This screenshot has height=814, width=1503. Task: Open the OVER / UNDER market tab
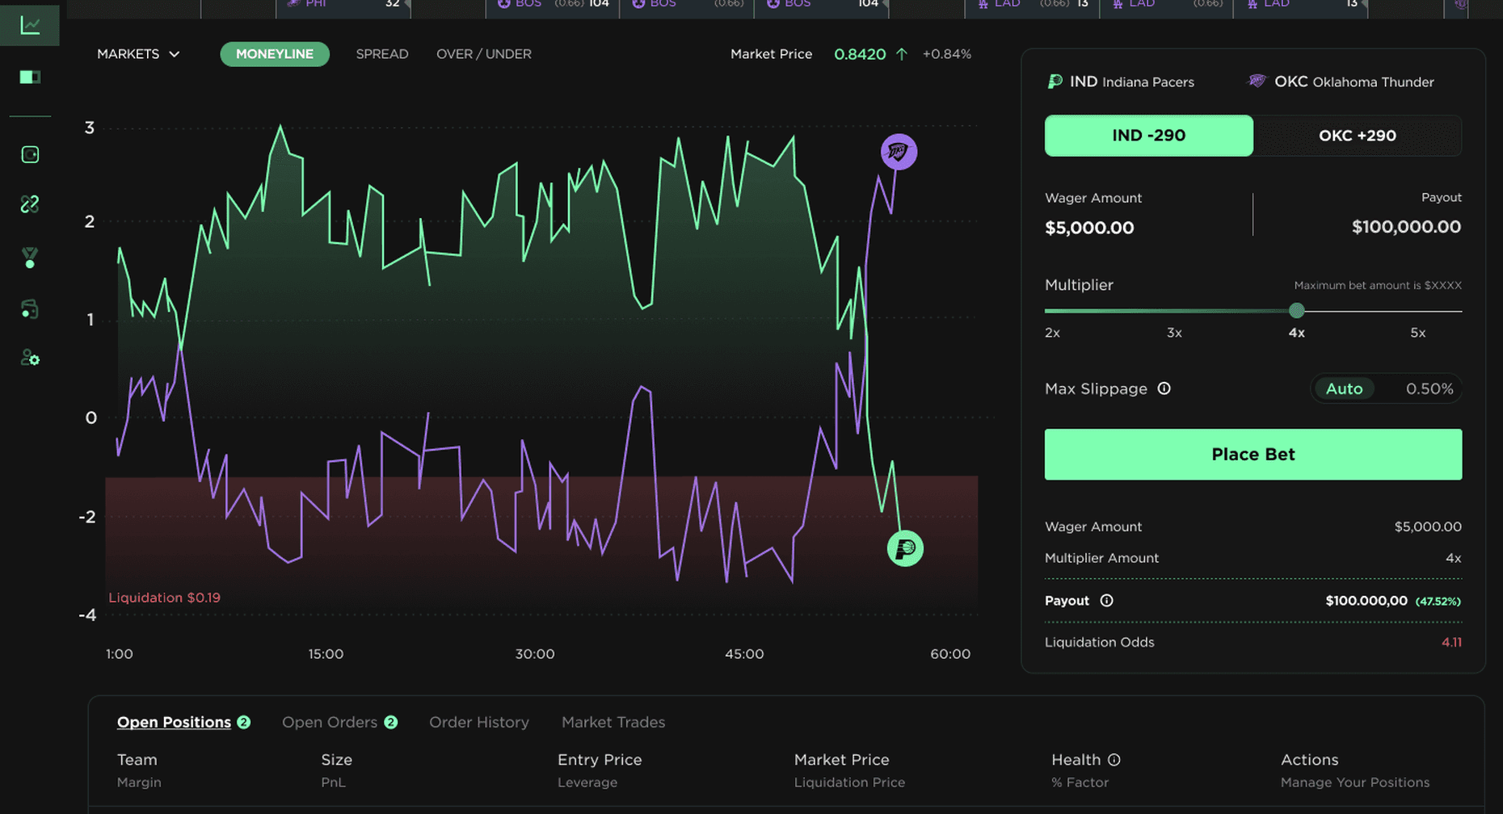click(x=484, y=54)
